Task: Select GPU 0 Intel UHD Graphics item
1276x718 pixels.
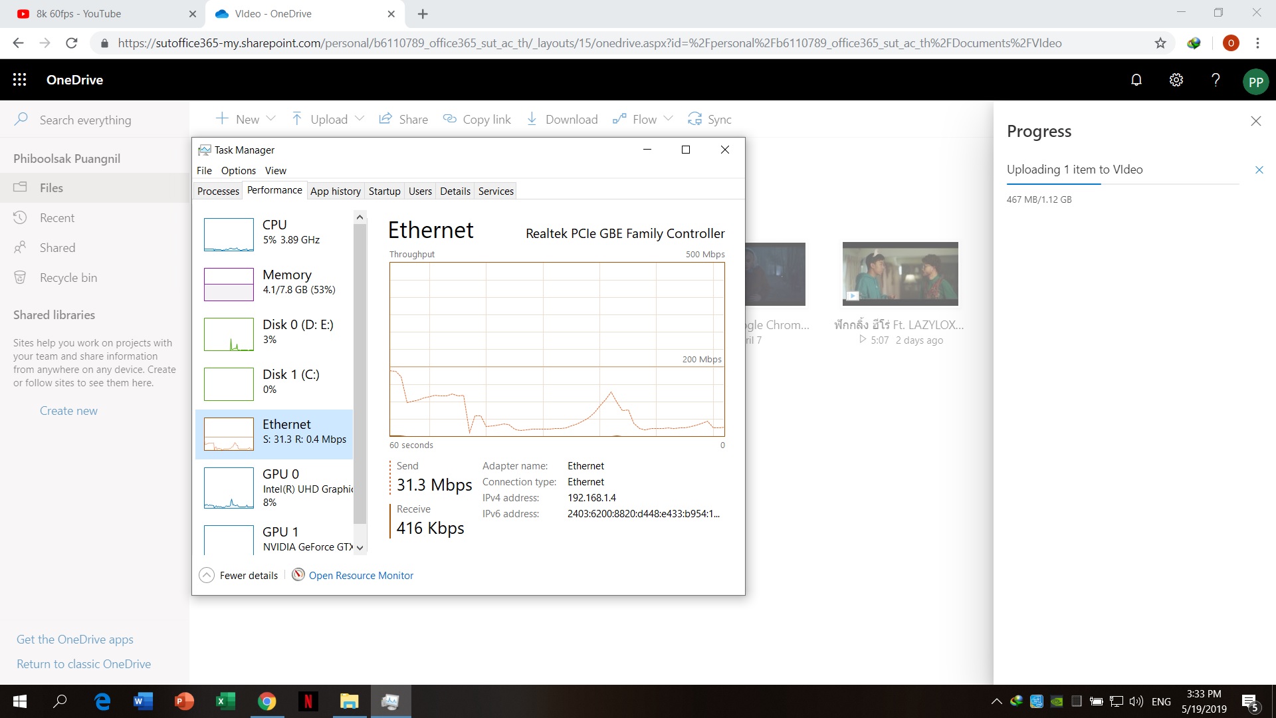Action: (x=274, y=488)
